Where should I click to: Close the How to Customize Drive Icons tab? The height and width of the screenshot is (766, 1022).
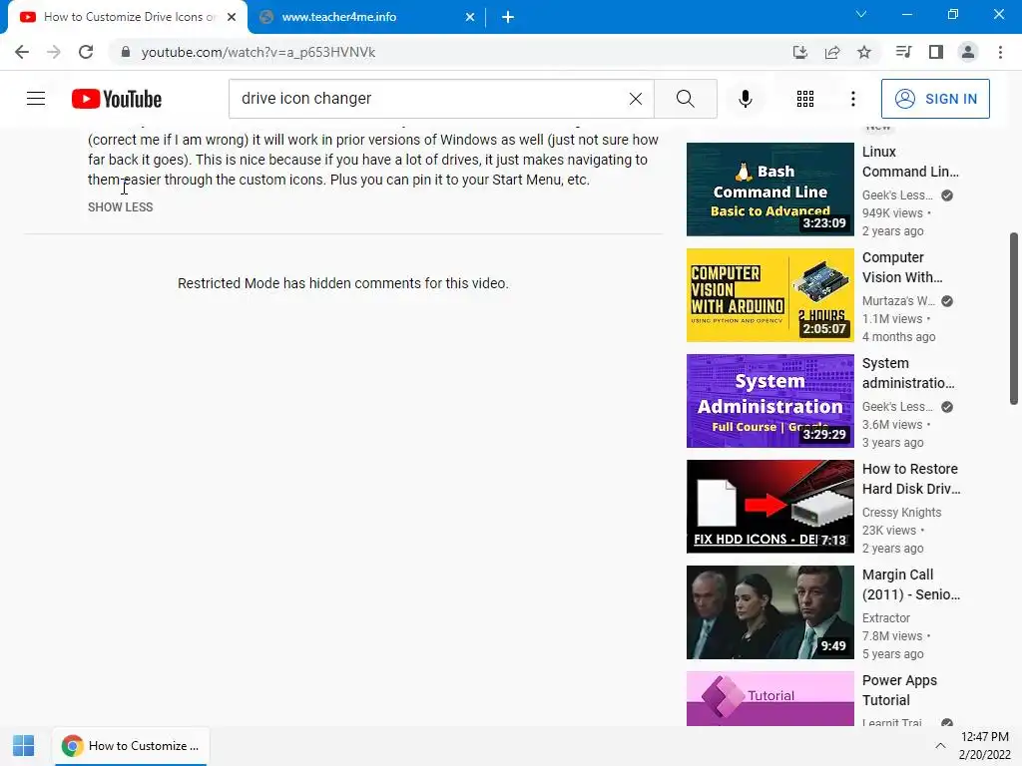coord(232,17)
